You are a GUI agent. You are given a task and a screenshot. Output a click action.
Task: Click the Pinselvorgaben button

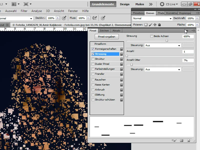(106, 36)
